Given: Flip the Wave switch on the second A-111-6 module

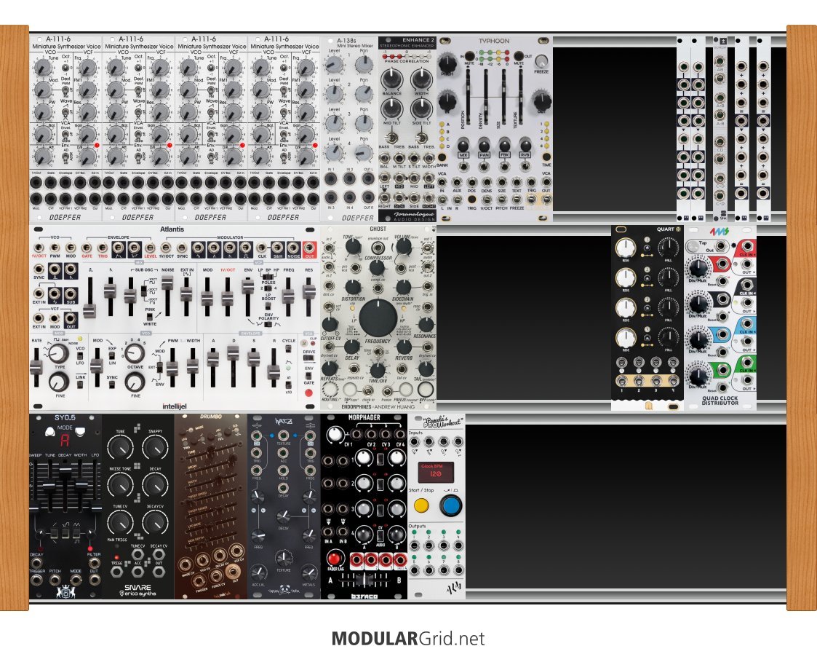Looking at the screenshot, I should [x=138, y=111].
